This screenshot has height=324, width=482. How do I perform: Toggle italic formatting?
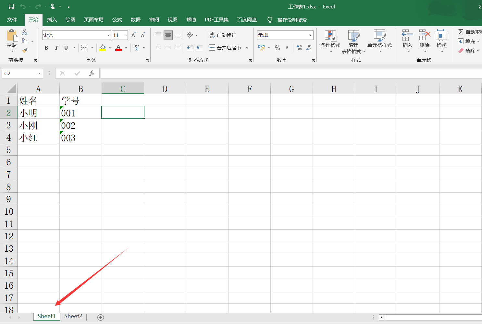click(x=56, y=48)
